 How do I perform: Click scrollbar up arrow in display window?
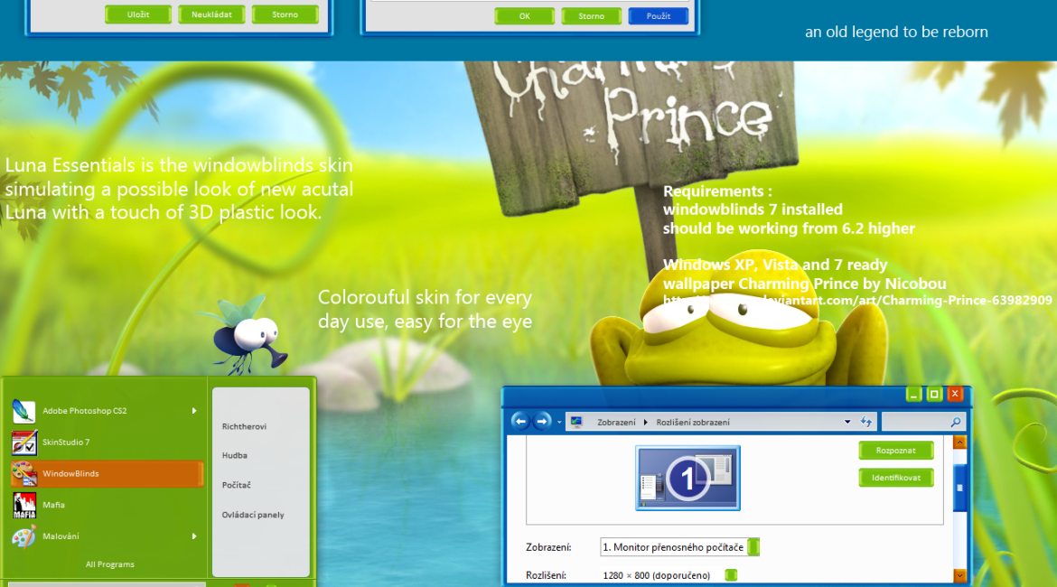959,443
